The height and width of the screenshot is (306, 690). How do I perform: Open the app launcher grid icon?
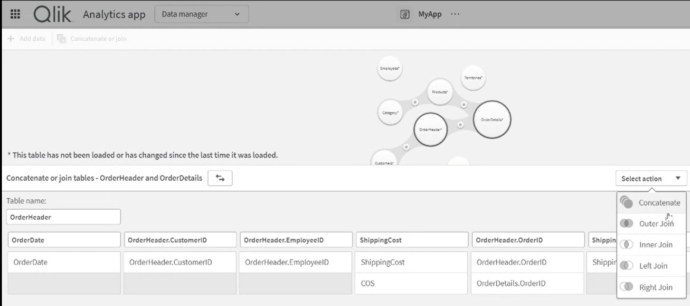[15, 14]
